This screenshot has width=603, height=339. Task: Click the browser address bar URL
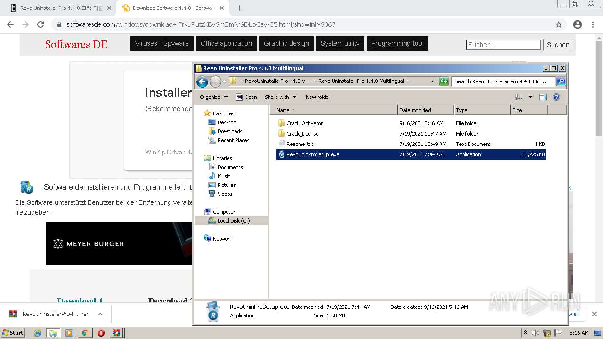click(201, 24)
